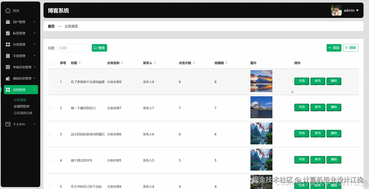Viewport: 369px width, 189px height.
Task: Sort by 发布人 column arrows
Action: point(155,63)
